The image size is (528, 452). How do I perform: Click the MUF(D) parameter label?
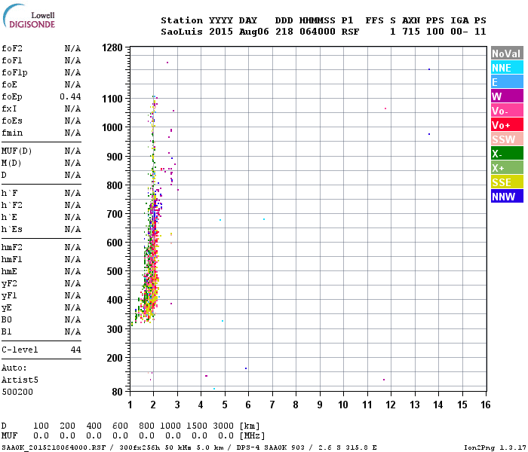(x=17, y=151)
